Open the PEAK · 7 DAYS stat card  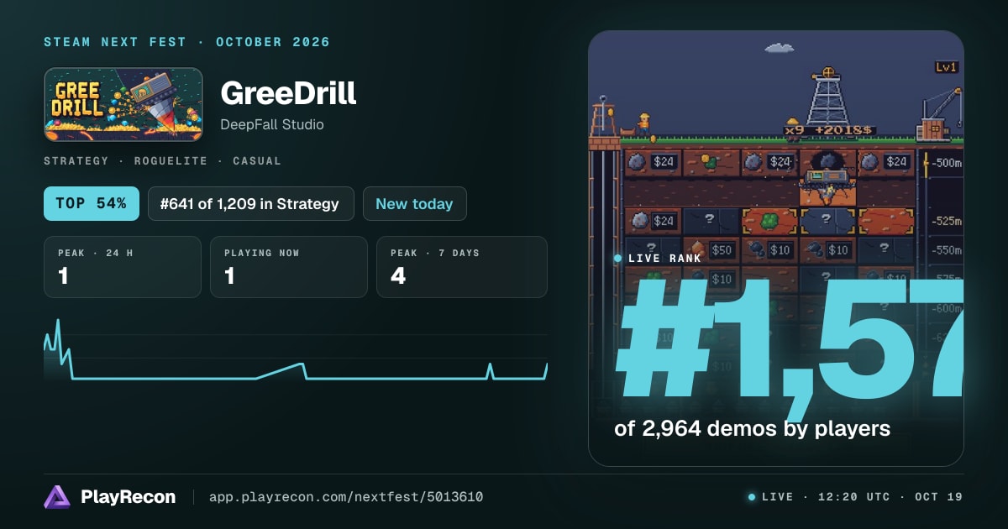coord(462,267)
